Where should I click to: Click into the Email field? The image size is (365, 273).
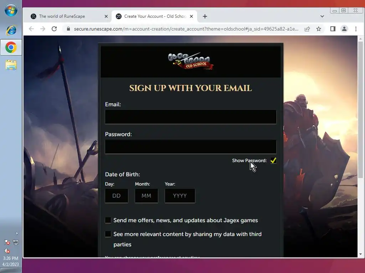(x=191, y=117)
